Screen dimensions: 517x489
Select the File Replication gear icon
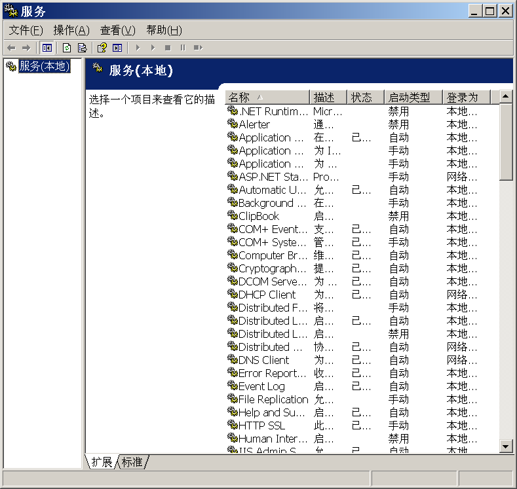233,399
